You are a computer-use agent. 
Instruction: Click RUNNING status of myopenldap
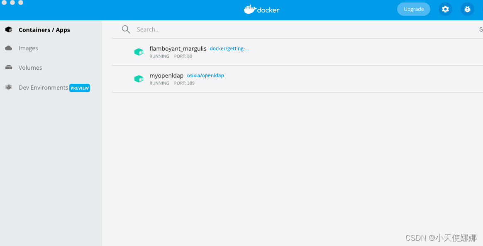point(159,83)
